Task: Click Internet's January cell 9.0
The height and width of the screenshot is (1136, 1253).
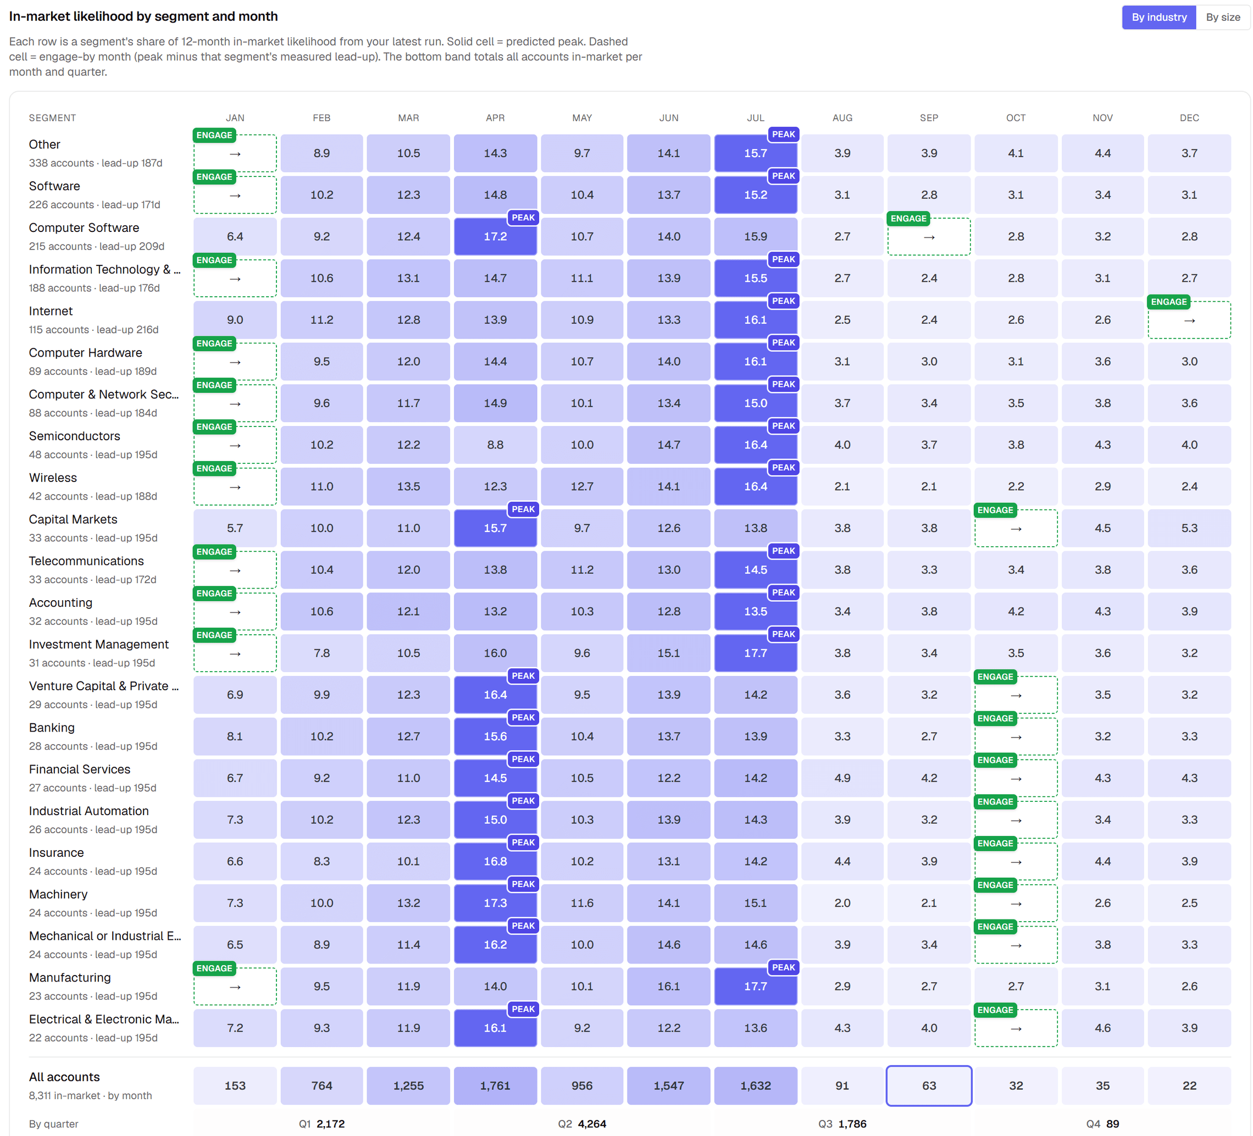Action: [235, 320]
